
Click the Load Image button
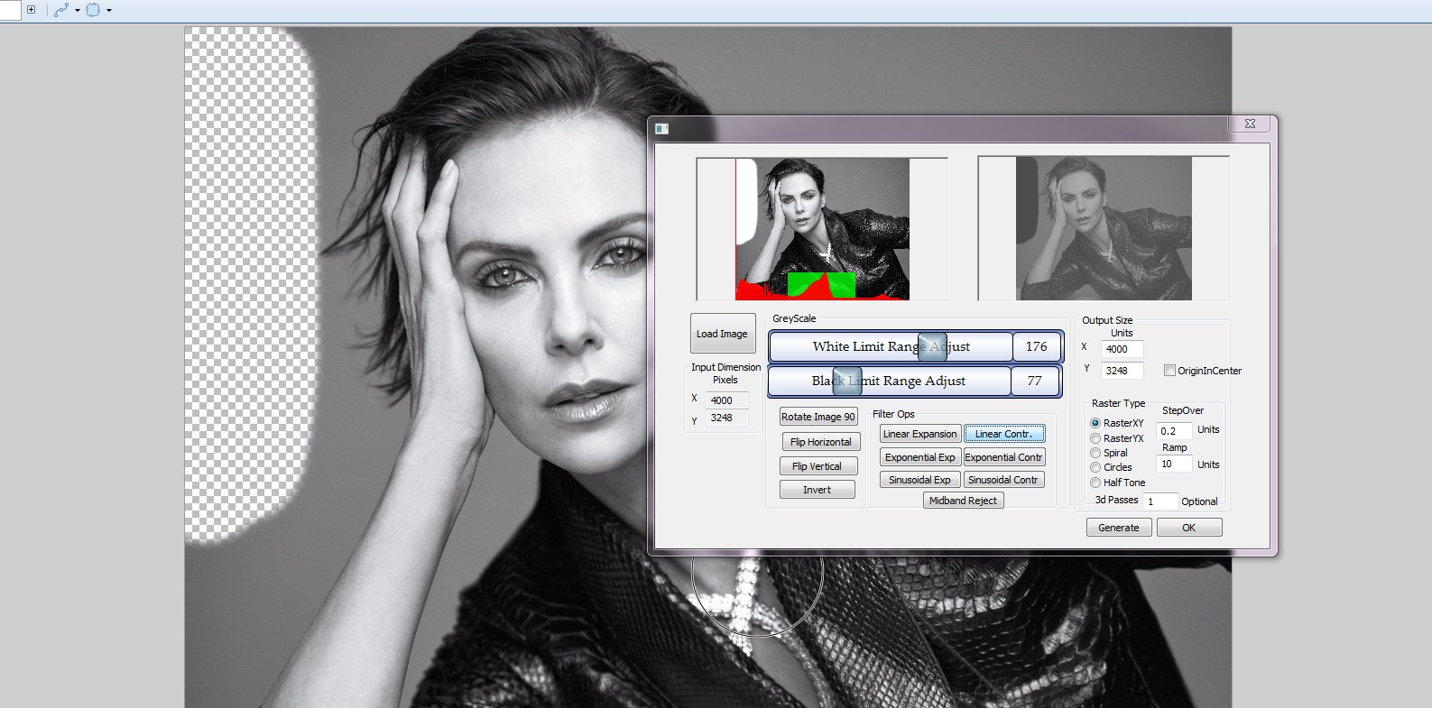(722, 334)
